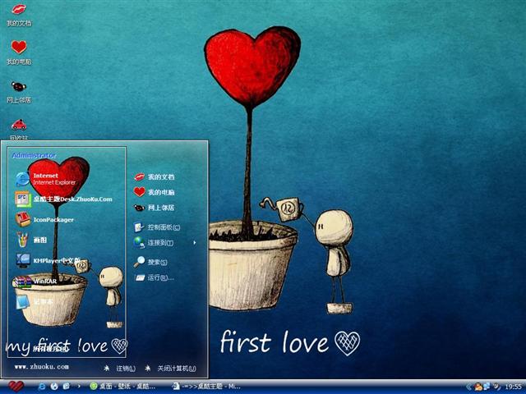Expand the 连接到(T) submenu
The image size is (526, 394).
(x=164, y=243)
